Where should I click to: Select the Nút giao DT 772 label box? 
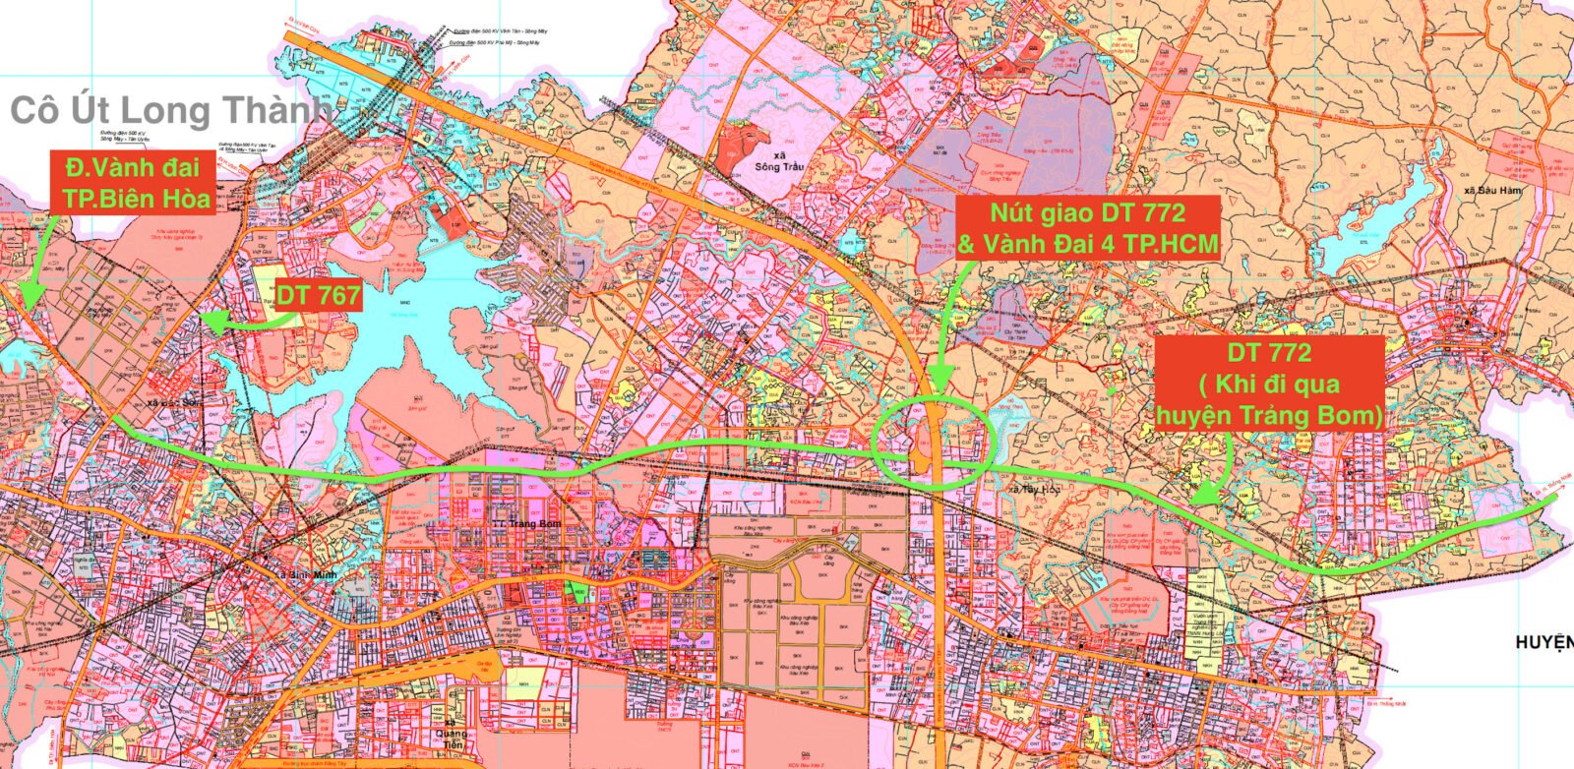pos(1088,228)
